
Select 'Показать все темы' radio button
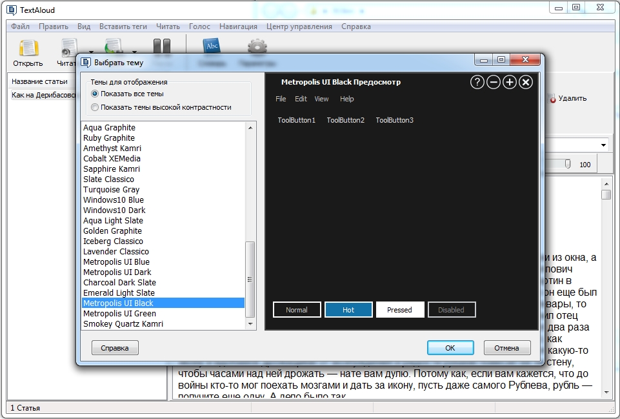tap(95, 94)
